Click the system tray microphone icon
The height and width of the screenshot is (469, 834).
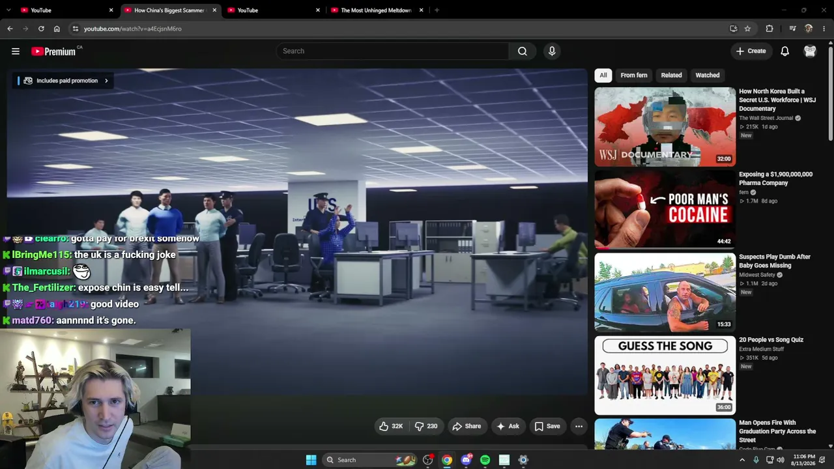[x=756, y=460]
